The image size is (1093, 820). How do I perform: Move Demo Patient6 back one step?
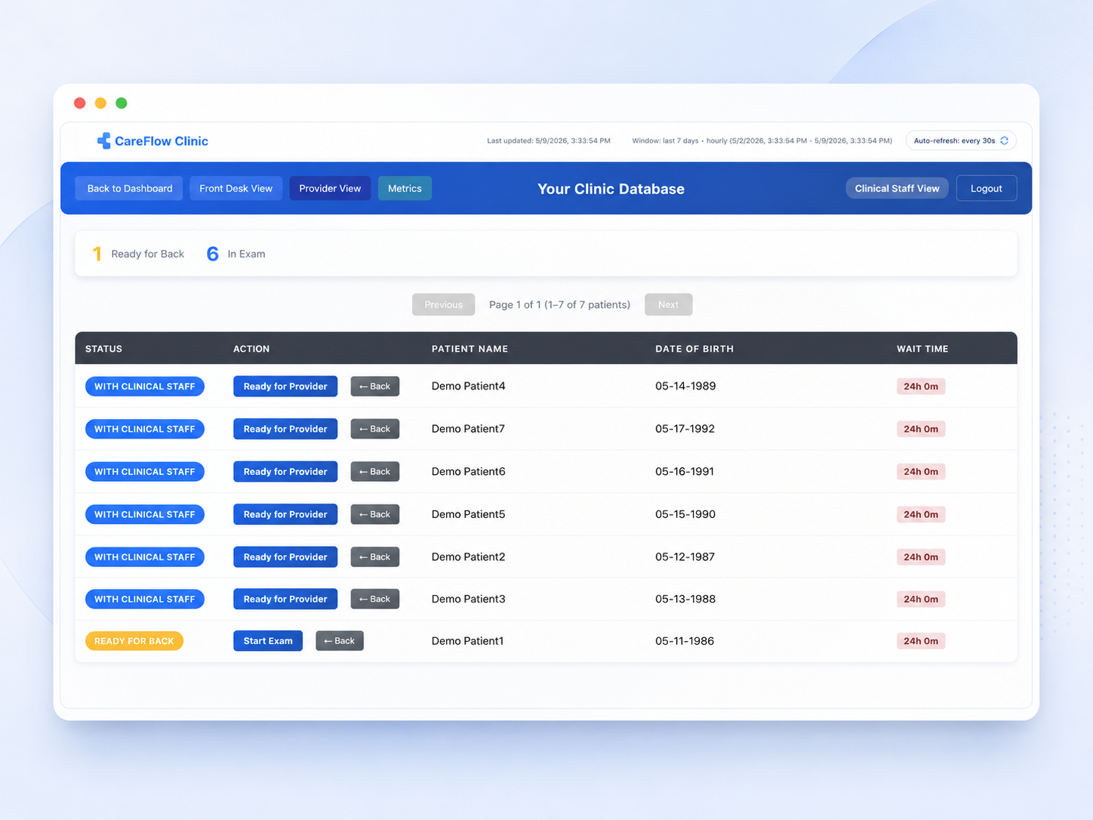pyautogui.click(x=375, y=471)
